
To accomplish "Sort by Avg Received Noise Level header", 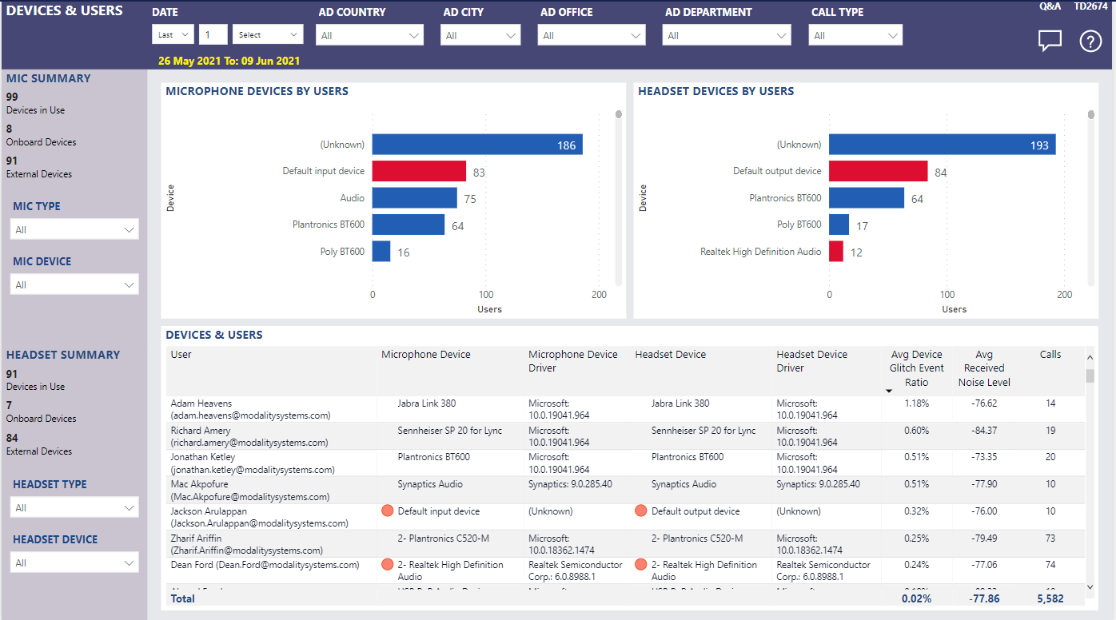I will tap(984, 368).
